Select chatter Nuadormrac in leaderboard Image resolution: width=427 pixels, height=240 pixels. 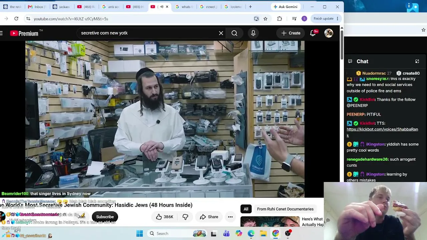374,73
